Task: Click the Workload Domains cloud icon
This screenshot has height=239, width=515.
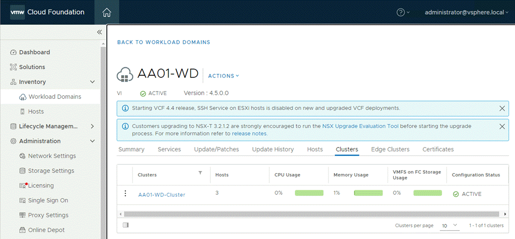Action: click(x=22, y=97)
